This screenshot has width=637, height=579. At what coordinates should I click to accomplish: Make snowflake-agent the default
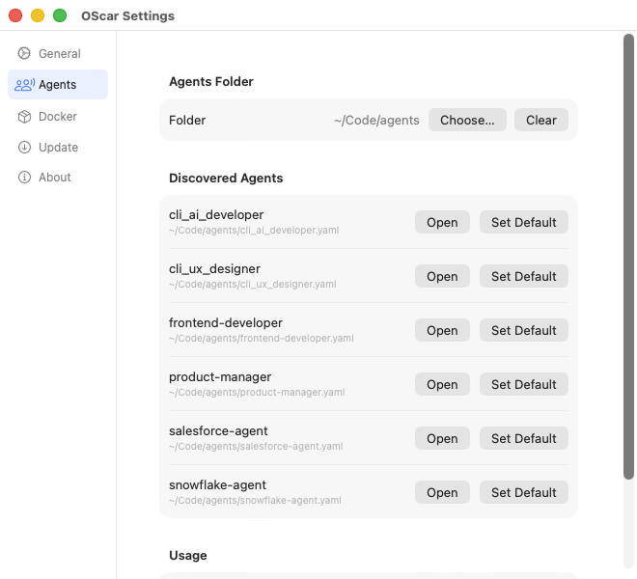click(x=524, y=492)
